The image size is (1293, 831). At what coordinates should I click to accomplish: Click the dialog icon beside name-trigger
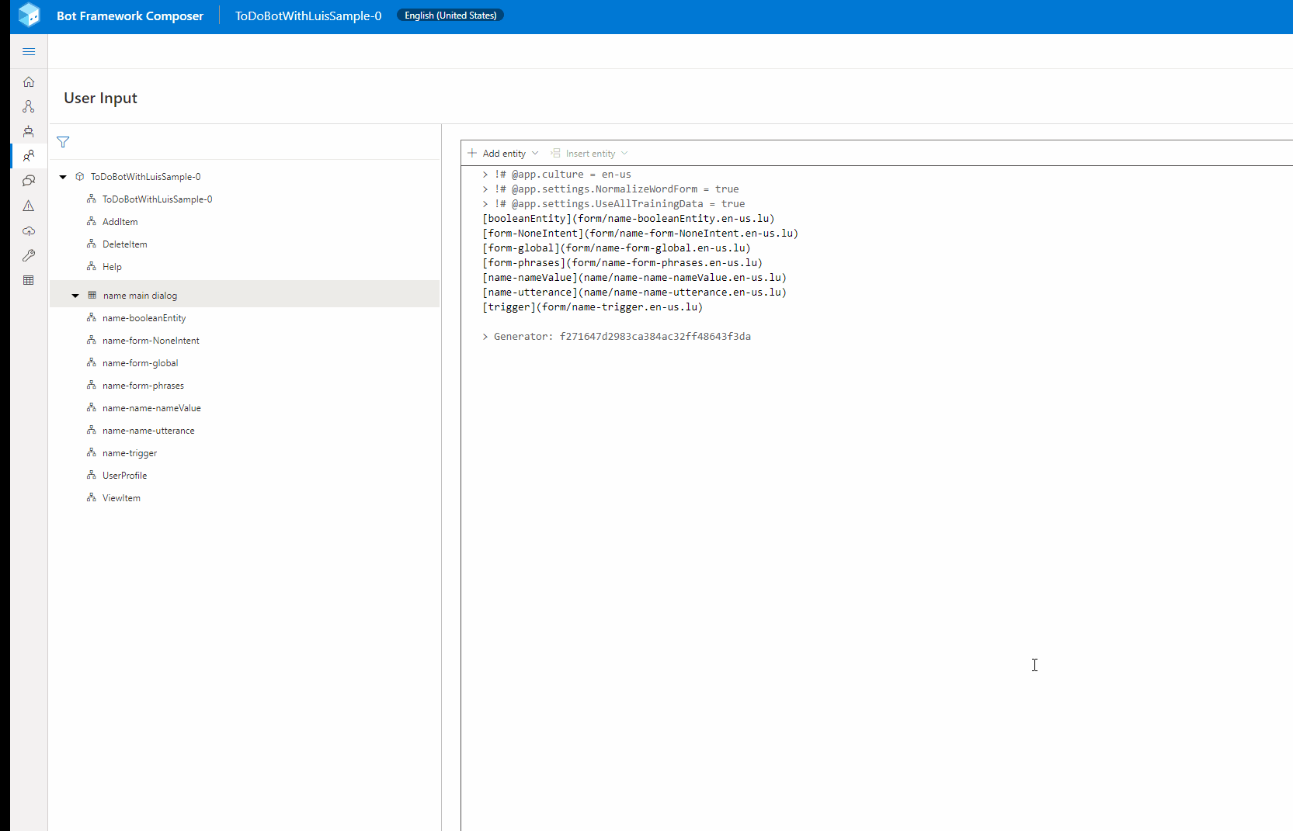coord(91,452)
